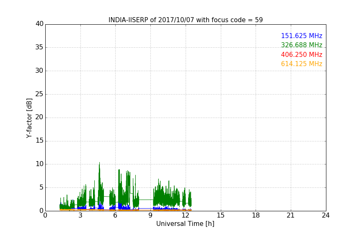
Task: Select the 614.125 MHz legend label
Action: [x=302, y=64]
